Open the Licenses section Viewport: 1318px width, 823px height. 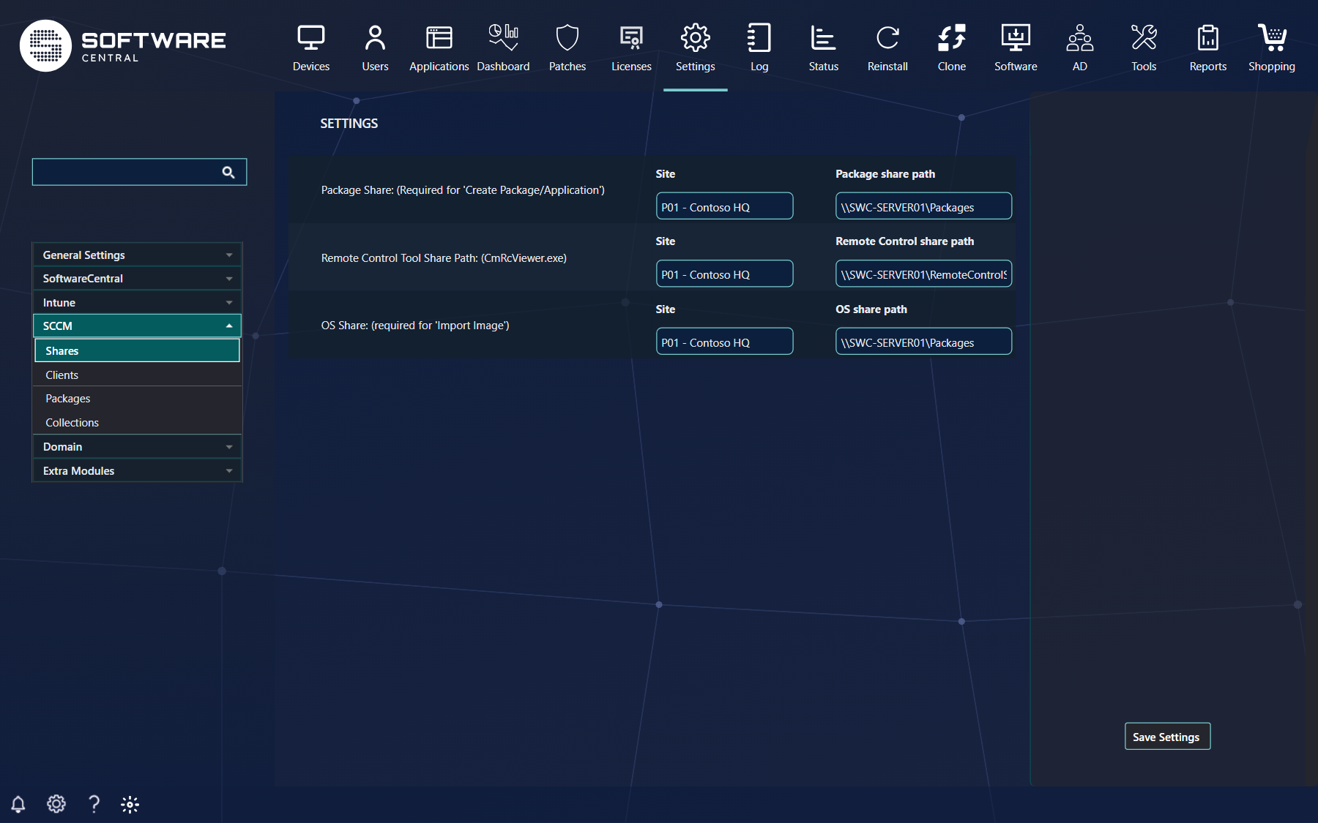click(x=631, y=48)
